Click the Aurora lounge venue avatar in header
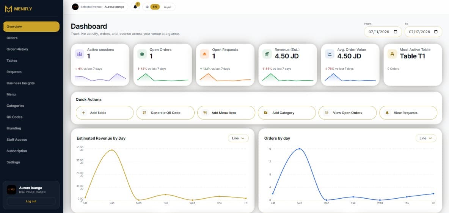The width and height of the screenshot is (449, 213). coord(75,7)
